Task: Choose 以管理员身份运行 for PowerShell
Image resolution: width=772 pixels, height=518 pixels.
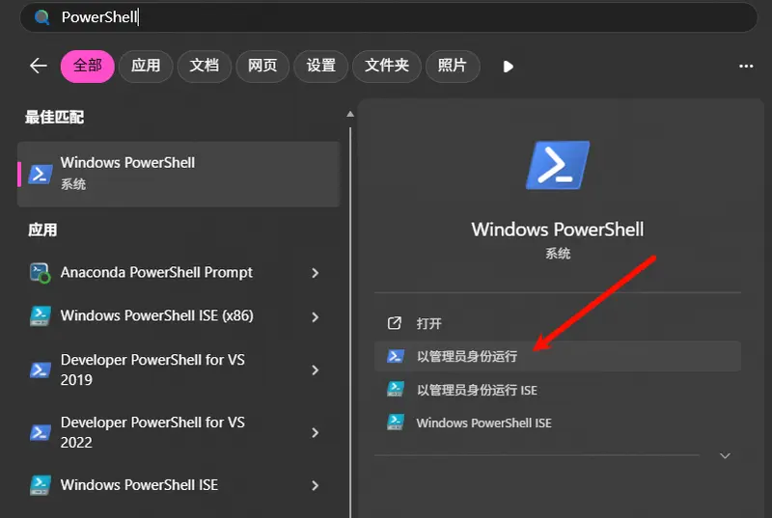Action: click(558, 356)
